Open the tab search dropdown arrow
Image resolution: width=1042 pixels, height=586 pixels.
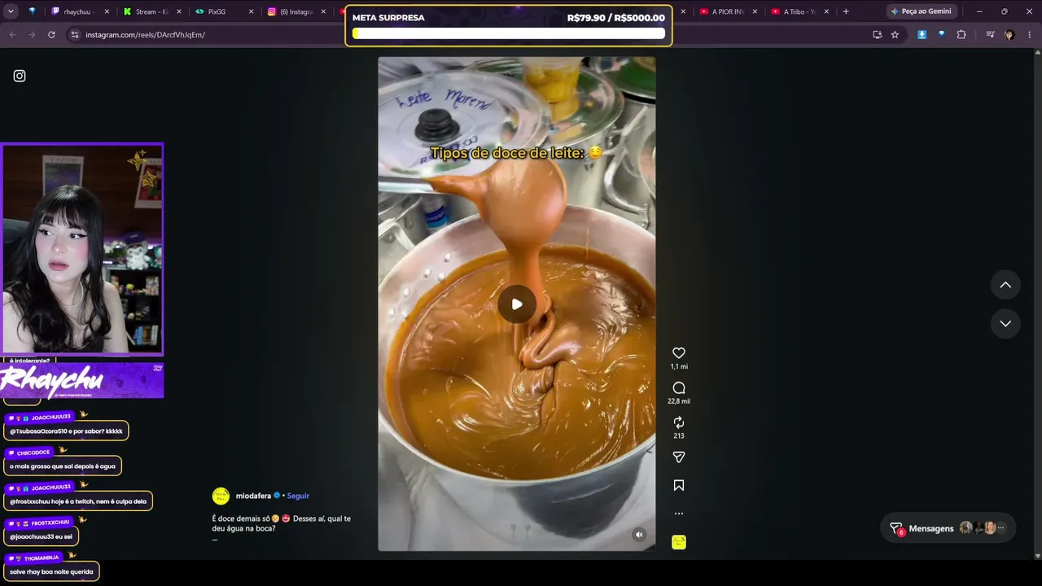11,11
